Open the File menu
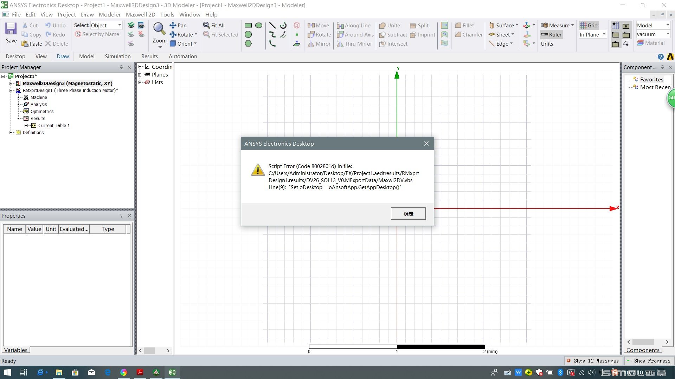The image size is (675, 379). pos(16,14)
